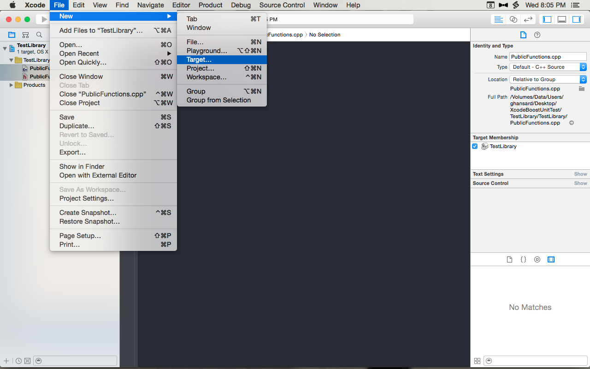Open the Type dropdown
This screenshot has height=369, width=590.
(x=548, y=67)
